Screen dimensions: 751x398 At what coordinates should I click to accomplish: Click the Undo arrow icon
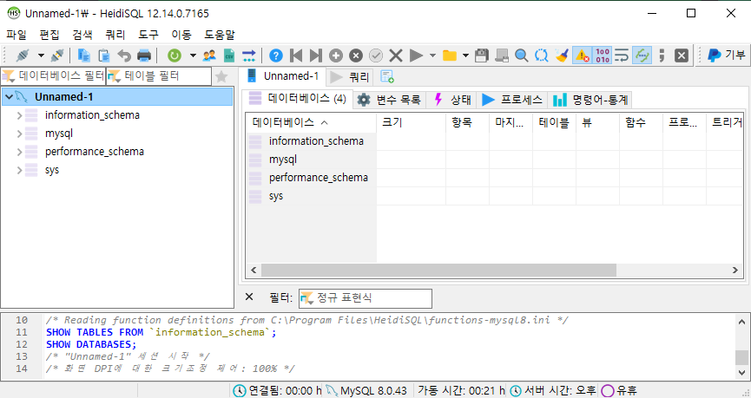[x=124, y=55]
